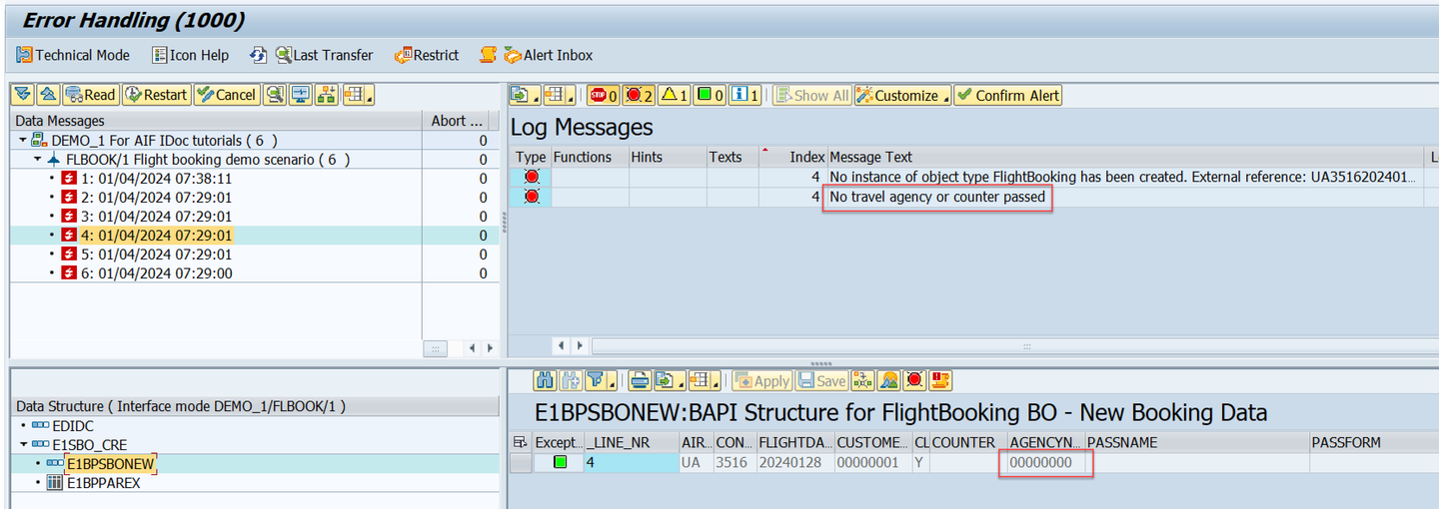
Task: Select message 3: 01/04/2024 07:29:01
Action: coord(155,216)
